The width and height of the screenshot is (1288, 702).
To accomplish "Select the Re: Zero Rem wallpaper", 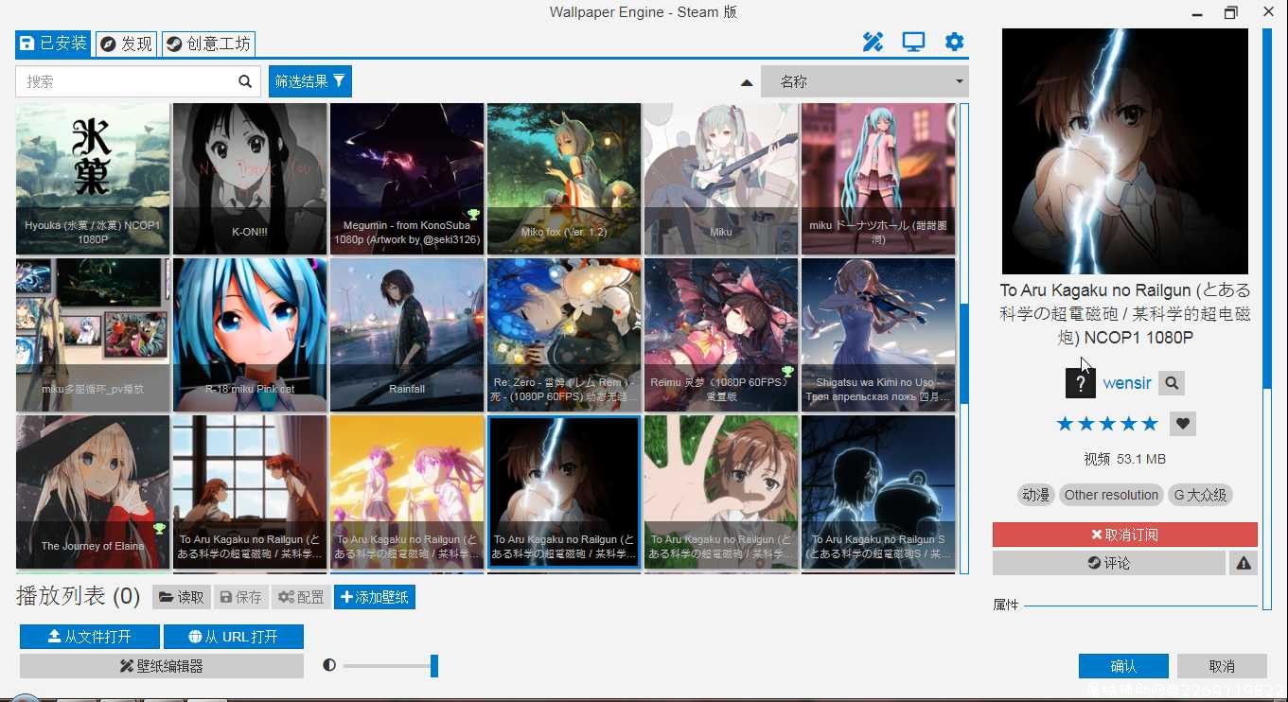I will tap(564, 335).
